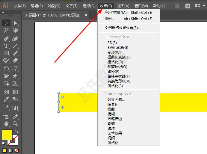207x154 pixels.
Task: Expand the 模糊 submenu
Action: pyautogui.click(x=129, y=114)
